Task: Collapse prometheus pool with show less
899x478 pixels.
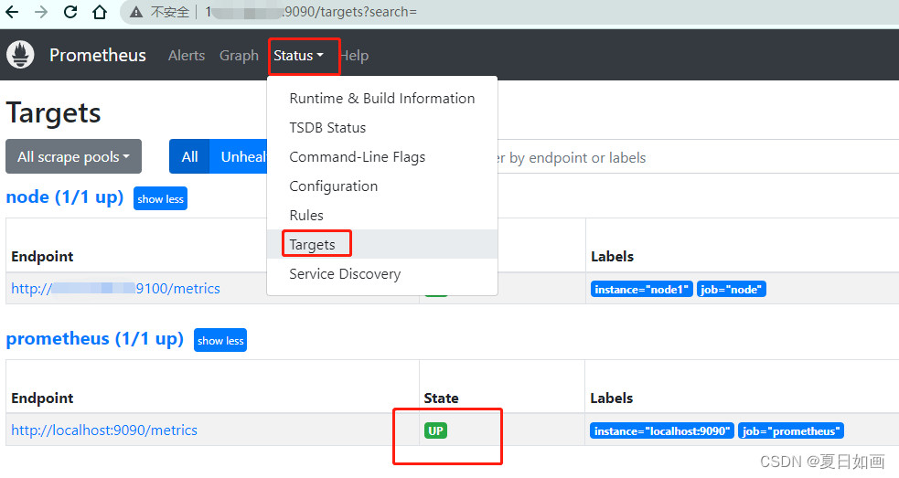Action: [x=220, y=340]
